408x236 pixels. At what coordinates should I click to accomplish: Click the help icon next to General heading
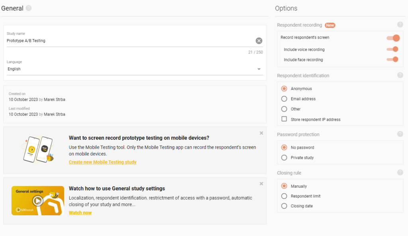point(29,8)
